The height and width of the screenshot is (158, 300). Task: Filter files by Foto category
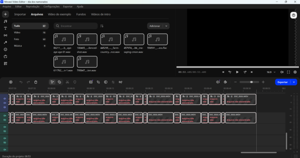tap(30, 39)
